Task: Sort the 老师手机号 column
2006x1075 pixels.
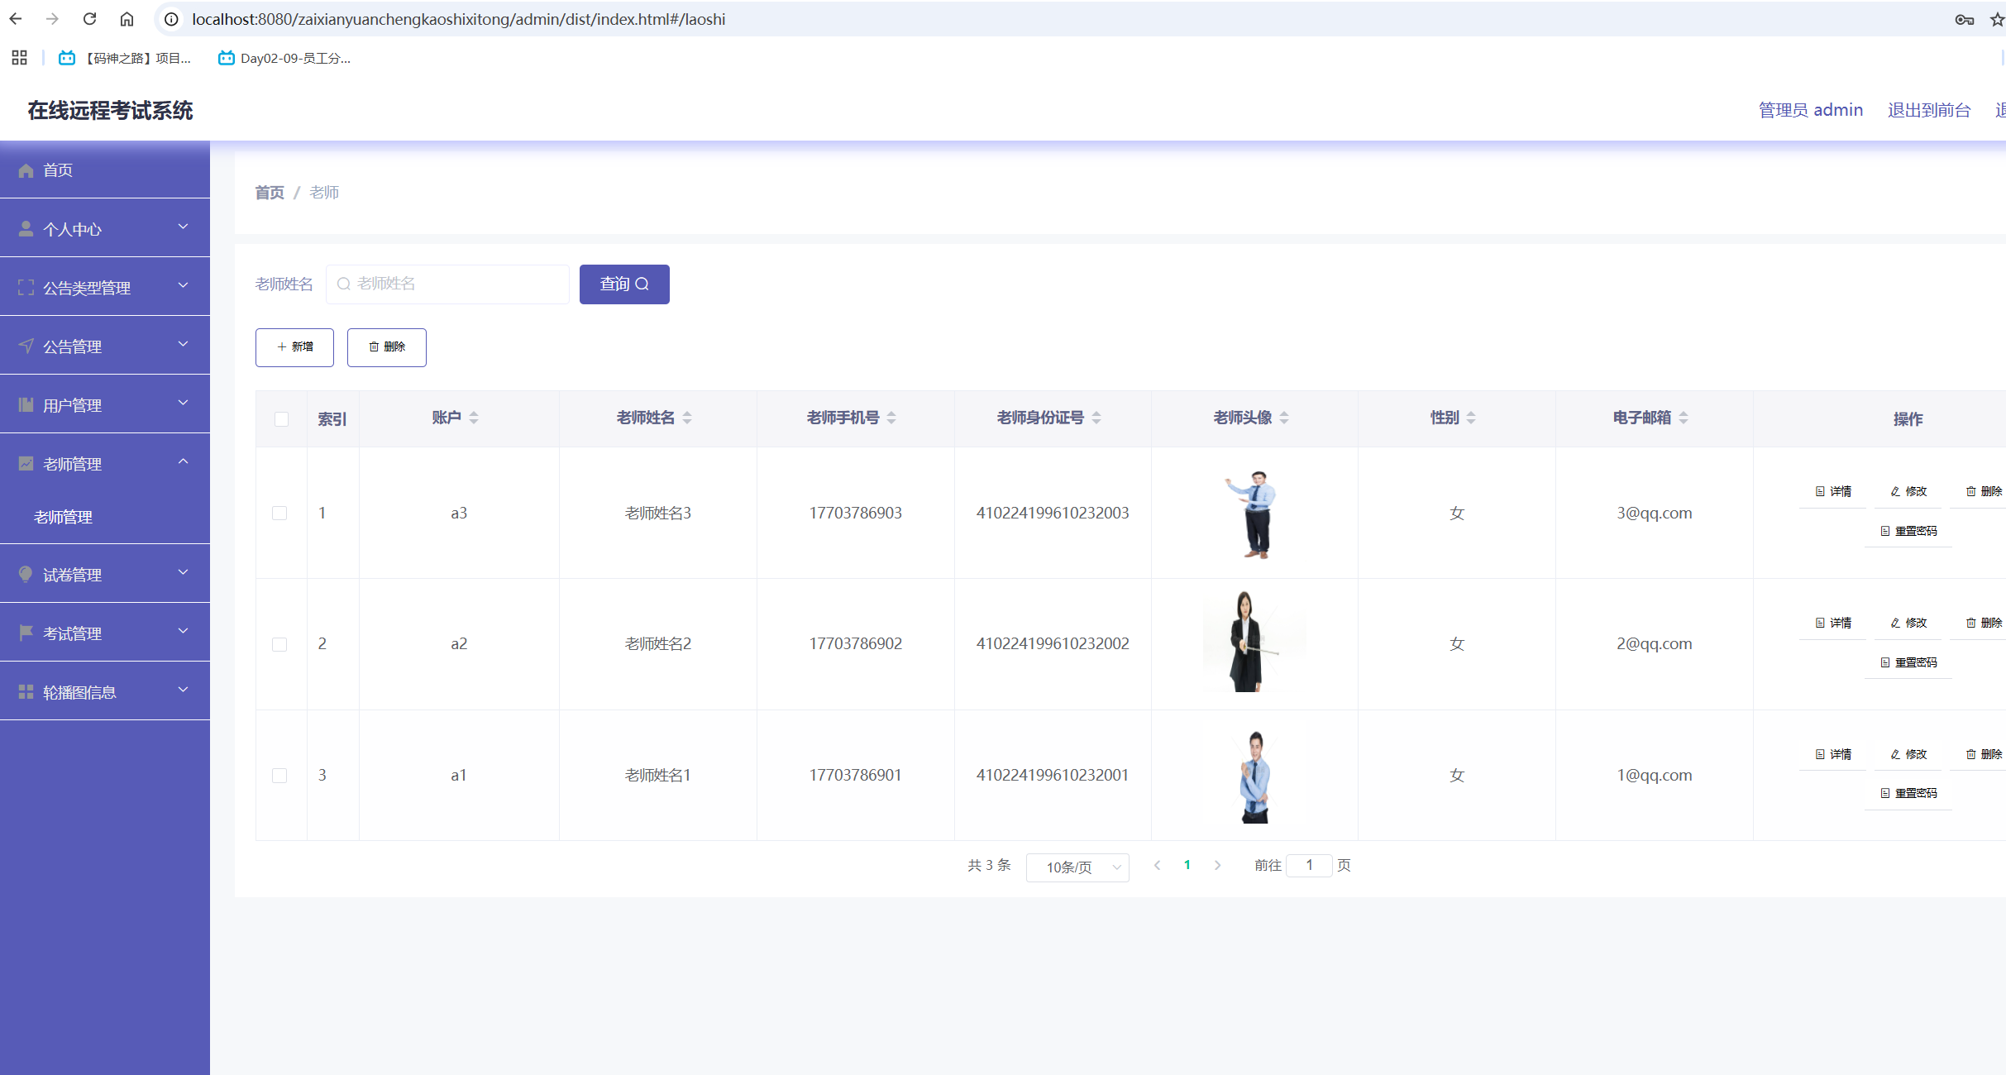Action: [x=891, y=418]
